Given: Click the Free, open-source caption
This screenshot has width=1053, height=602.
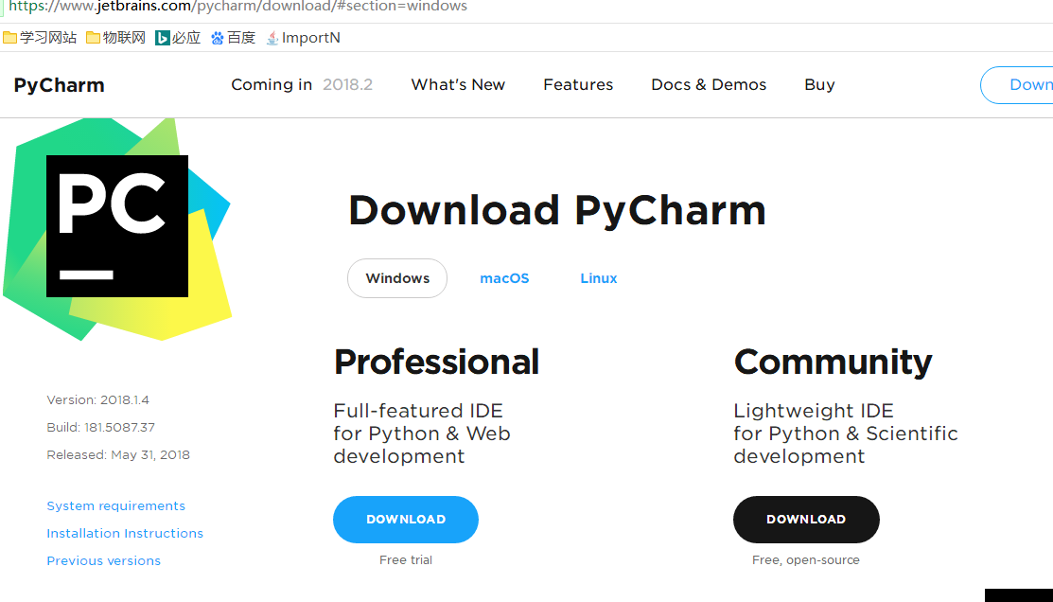Looking at the screenshot, I should pos(806,560).
